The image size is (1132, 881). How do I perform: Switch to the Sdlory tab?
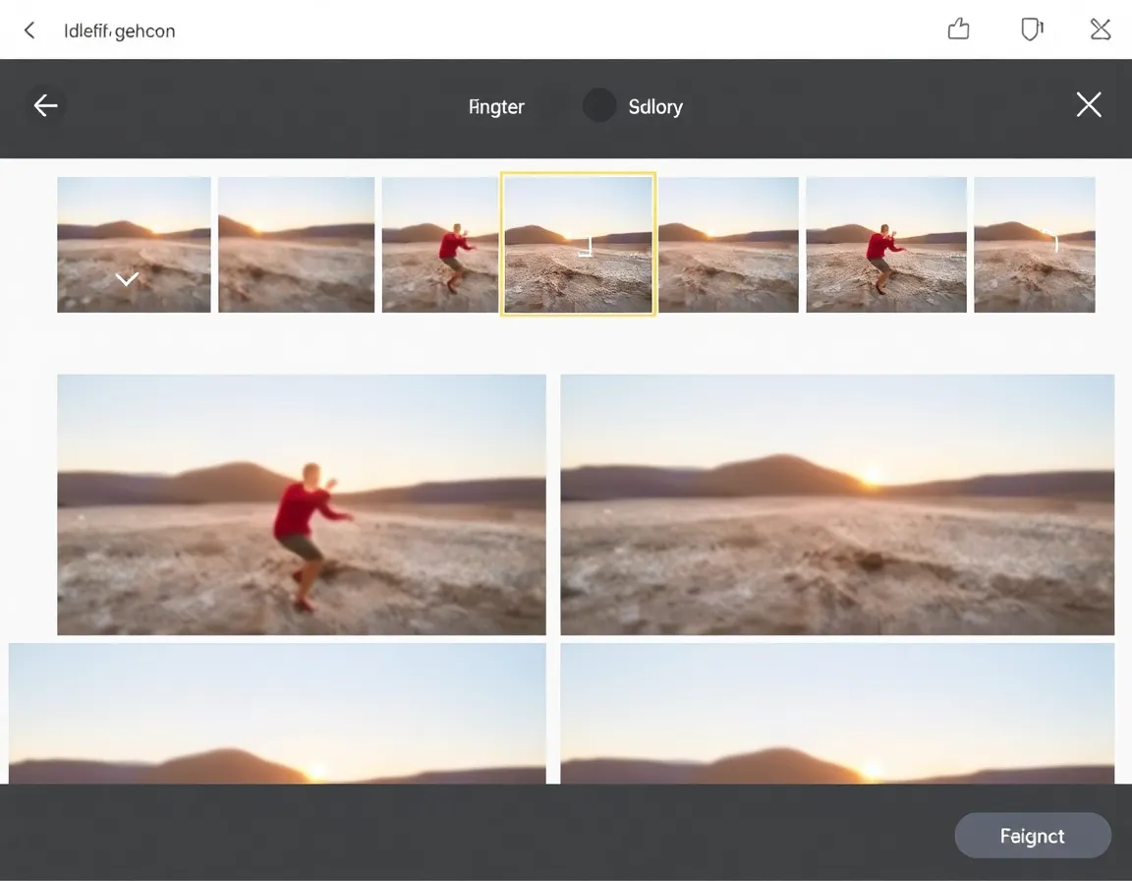655,107
